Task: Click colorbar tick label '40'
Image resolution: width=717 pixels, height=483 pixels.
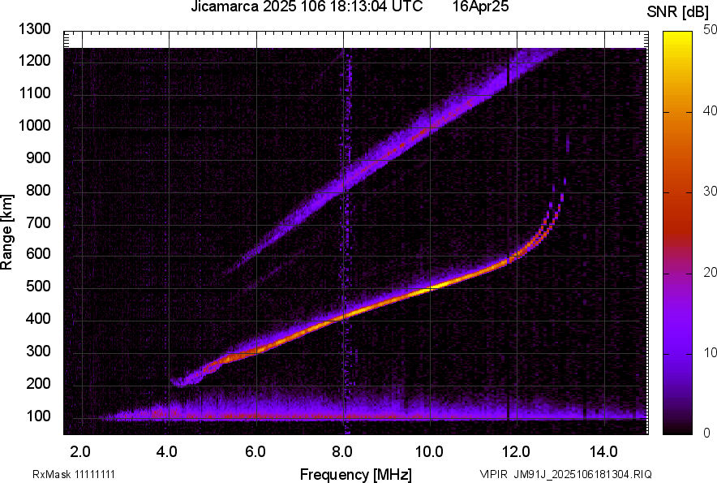Action: (x=710, y=110)
